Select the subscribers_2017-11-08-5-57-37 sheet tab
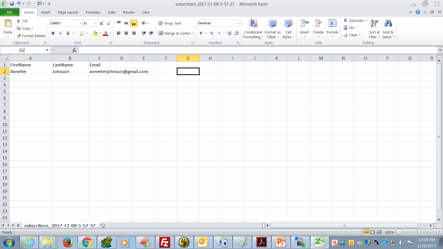Screen dimensions: 443x249 point(60,226)
